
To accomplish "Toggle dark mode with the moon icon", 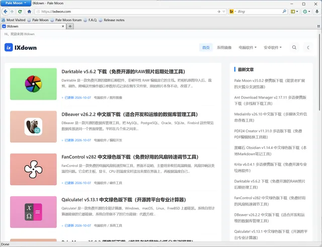I will pos(308,47).
